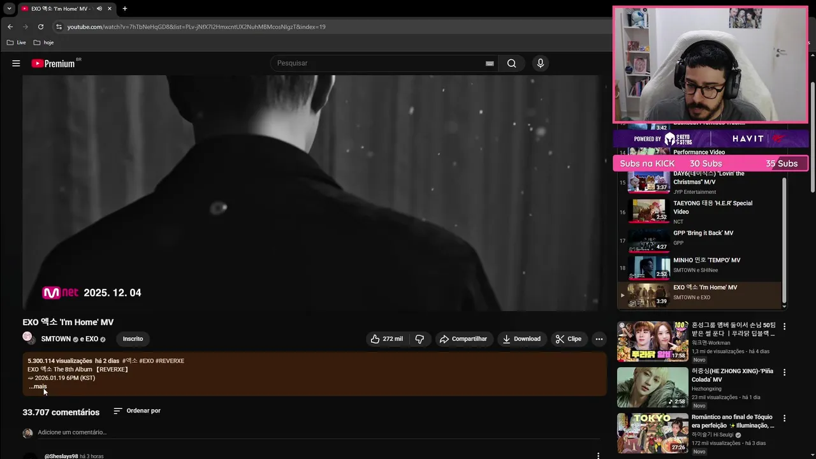Image resolution: width=816 pixels, height=459 pixels.
Task: Open the YouTube hamburger guide menu
Action: pos(16,63)
